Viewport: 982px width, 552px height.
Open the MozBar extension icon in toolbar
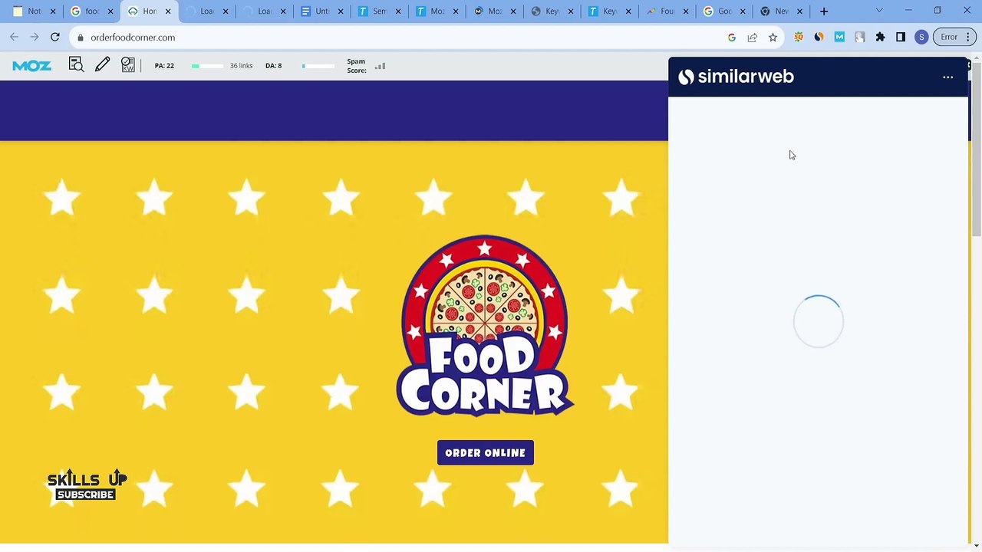pos(839,37)
